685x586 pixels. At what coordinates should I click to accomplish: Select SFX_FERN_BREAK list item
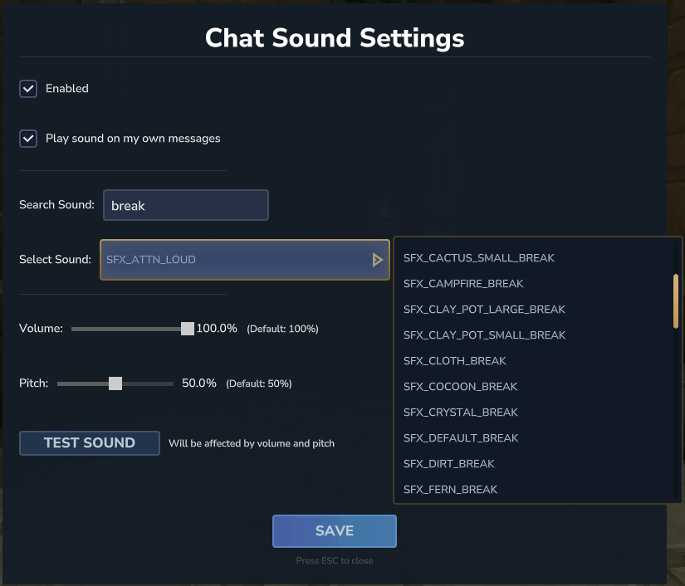pyautogui.click(x=450, y=490)
